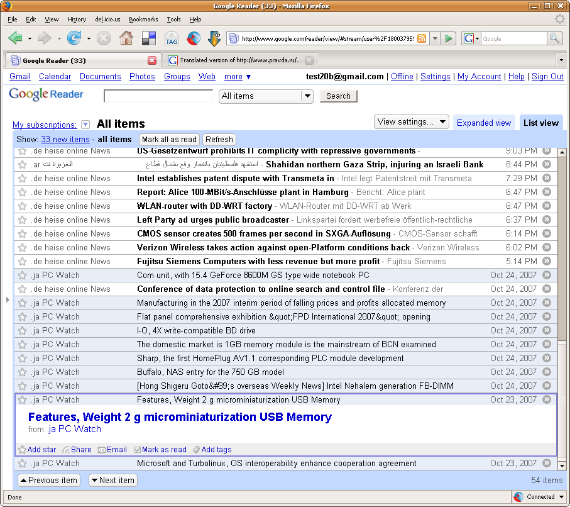Screen dimensions: 570x507
Task: Click the Sign Out link
Action: pyautogui.click(x=547, y=77)
